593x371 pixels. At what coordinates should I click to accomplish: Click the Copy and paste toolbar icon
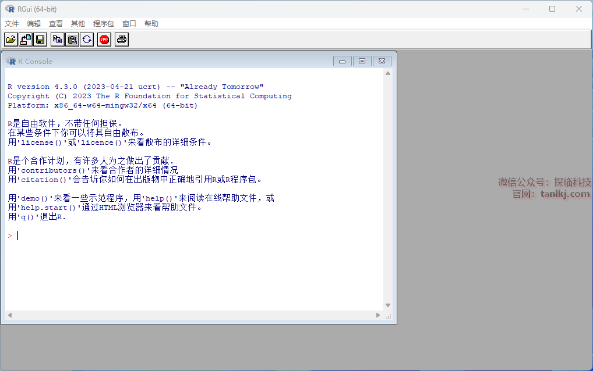point(87,39)
